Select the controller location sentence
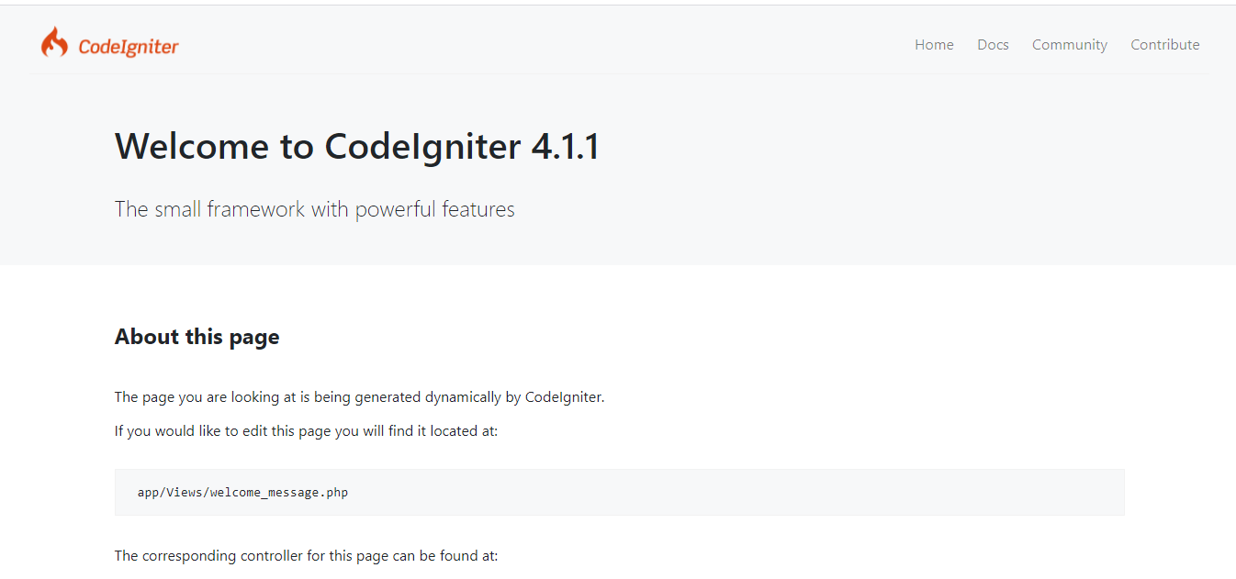The width and height of the screenshot is (1236, 579). [306, 555]
